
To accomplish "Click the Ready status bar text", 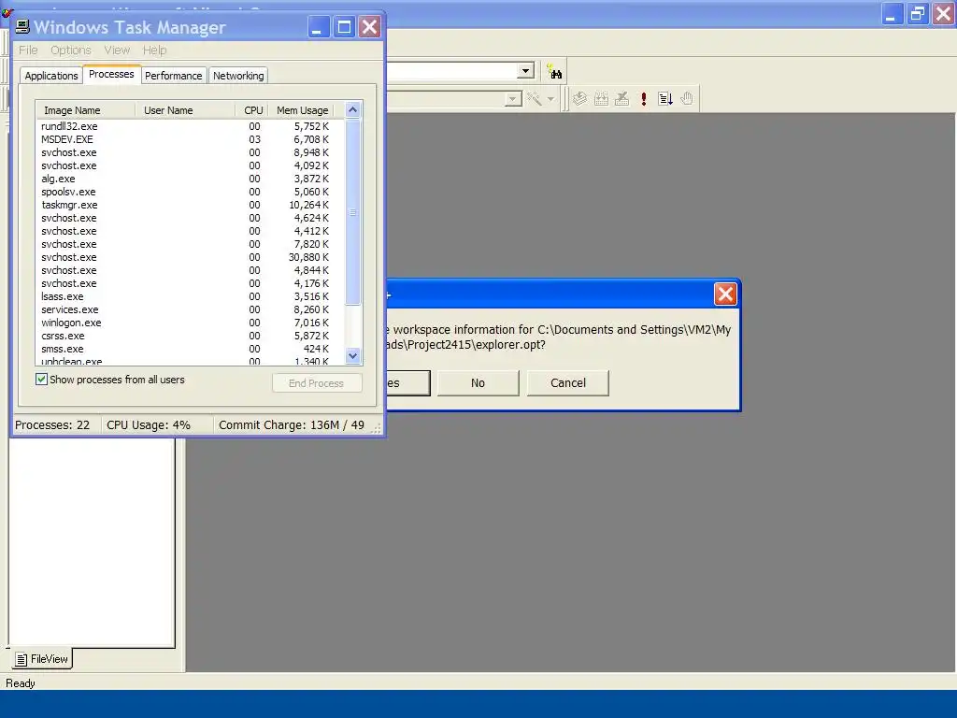I will click(x=21, y=683).
